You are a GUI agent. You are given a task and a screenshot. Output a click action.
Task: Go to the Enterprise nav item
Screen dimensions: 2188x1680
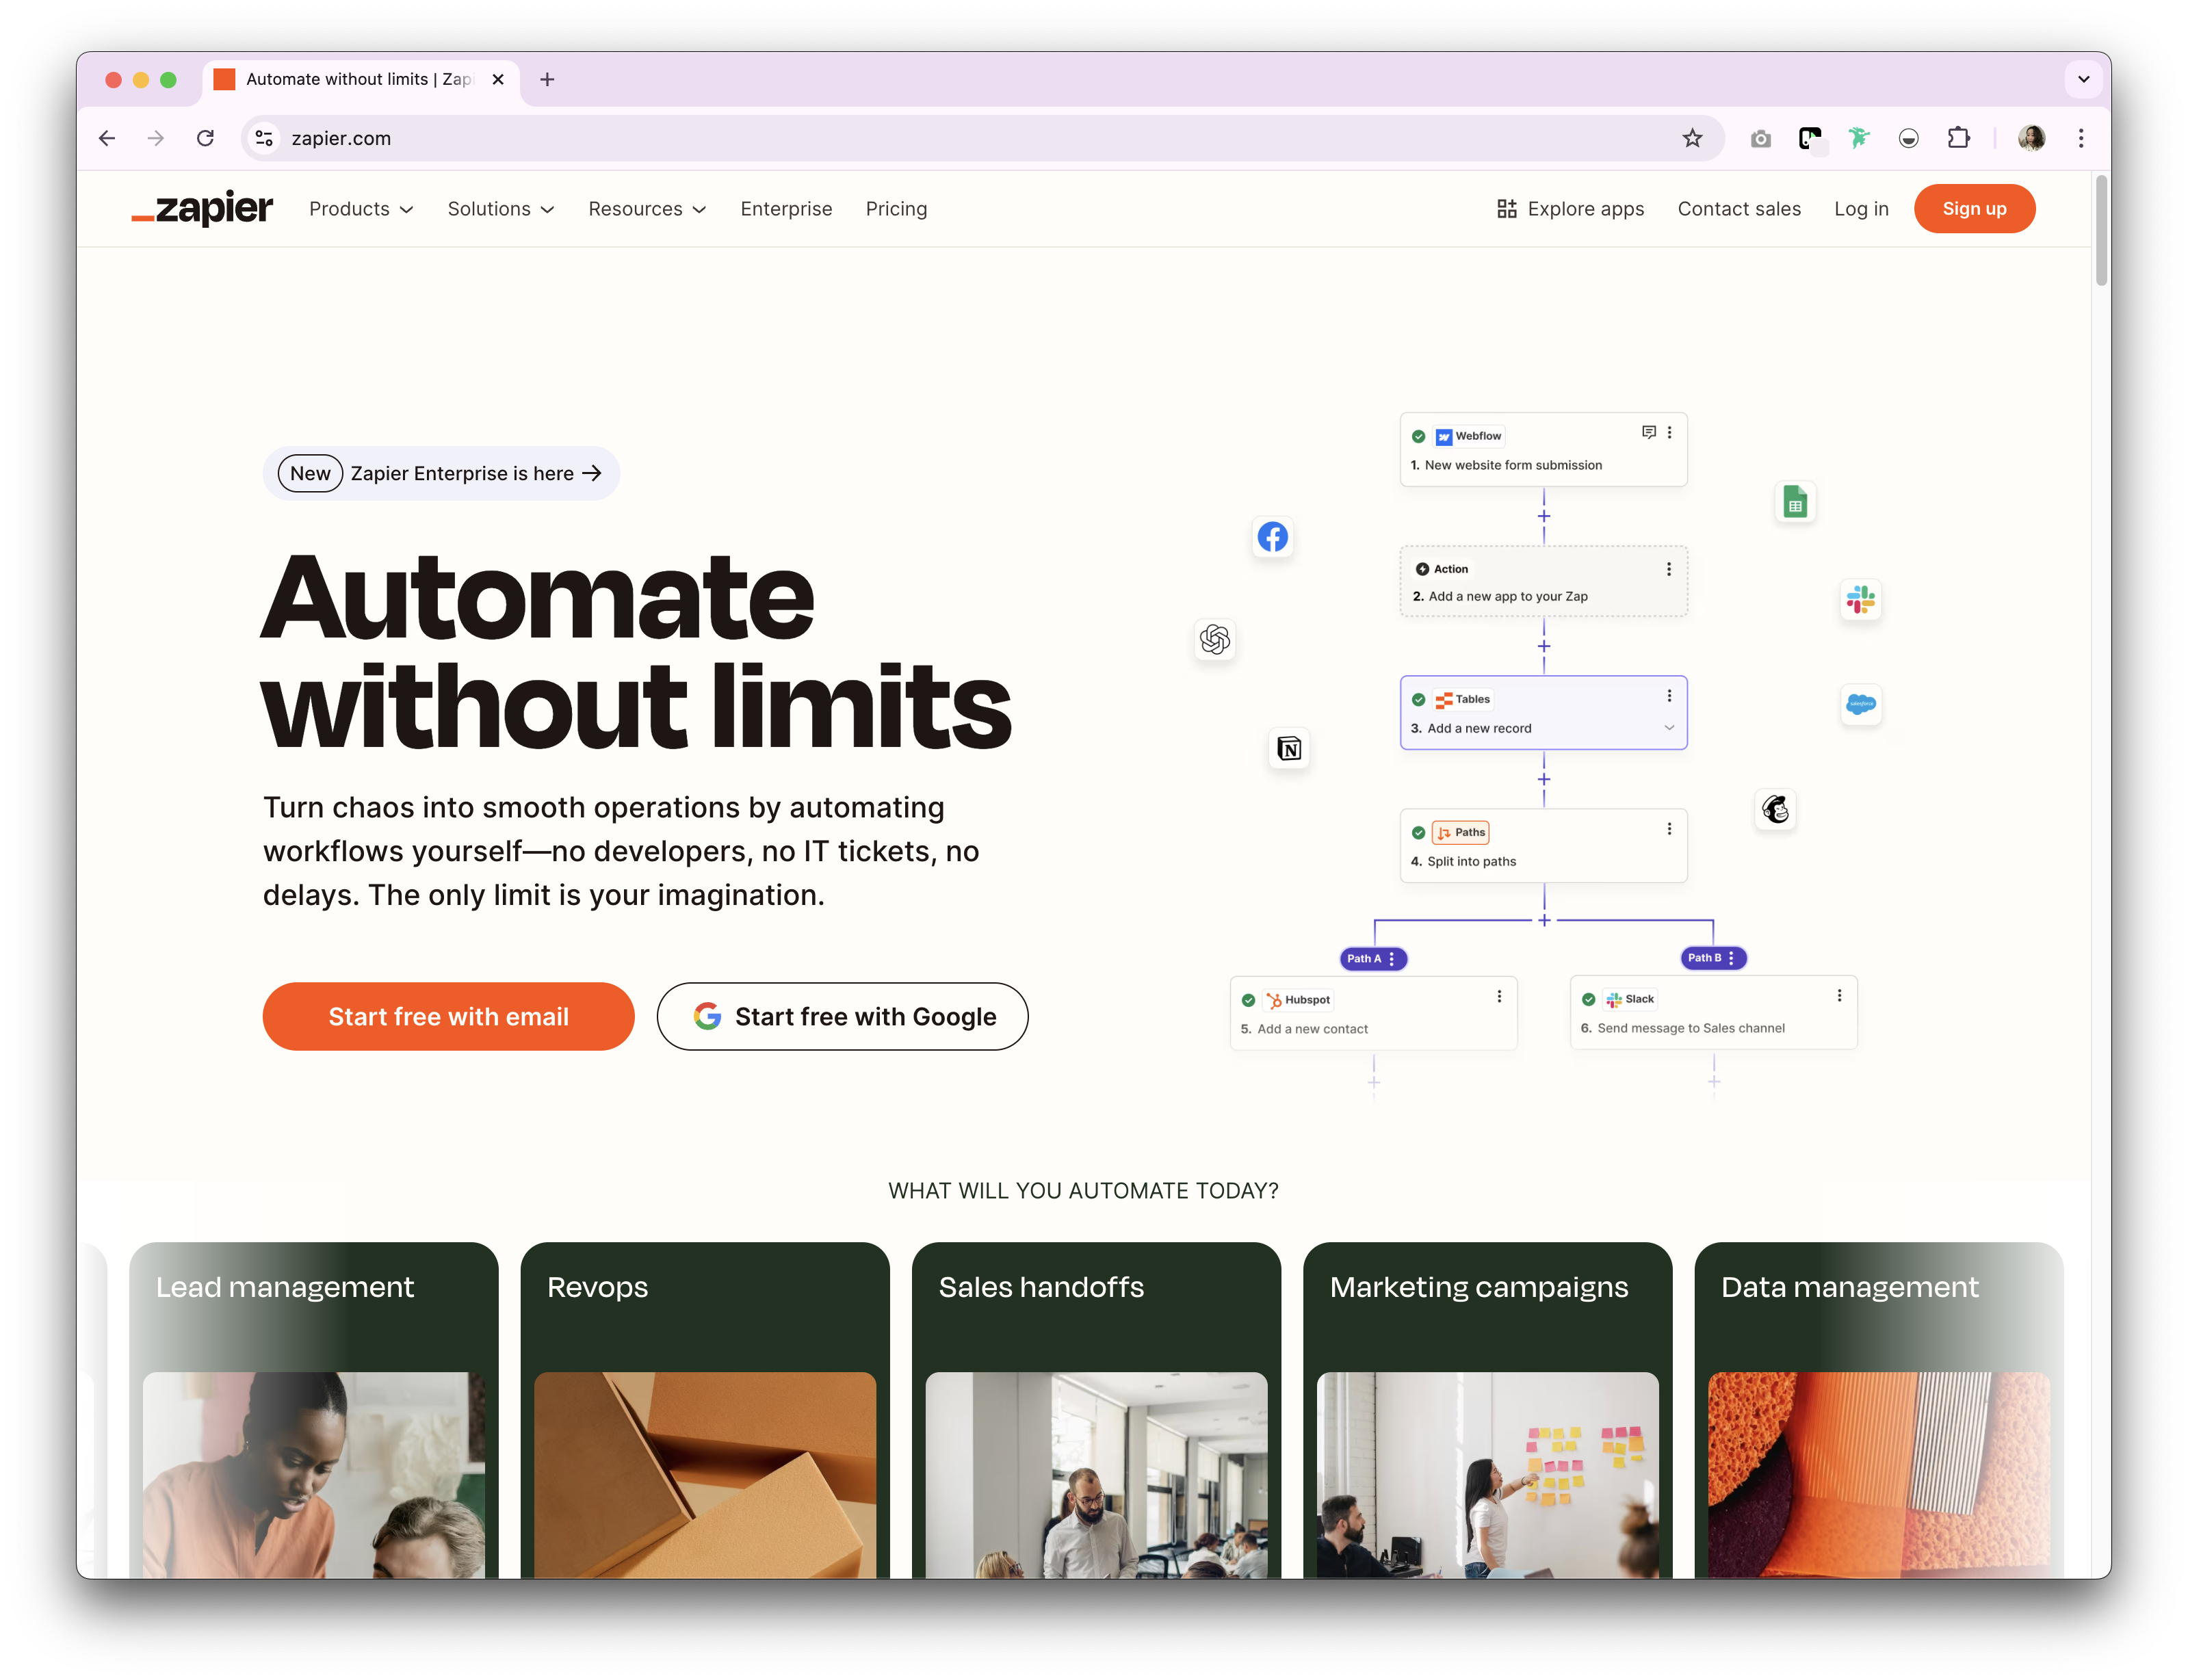pos(786,209)
